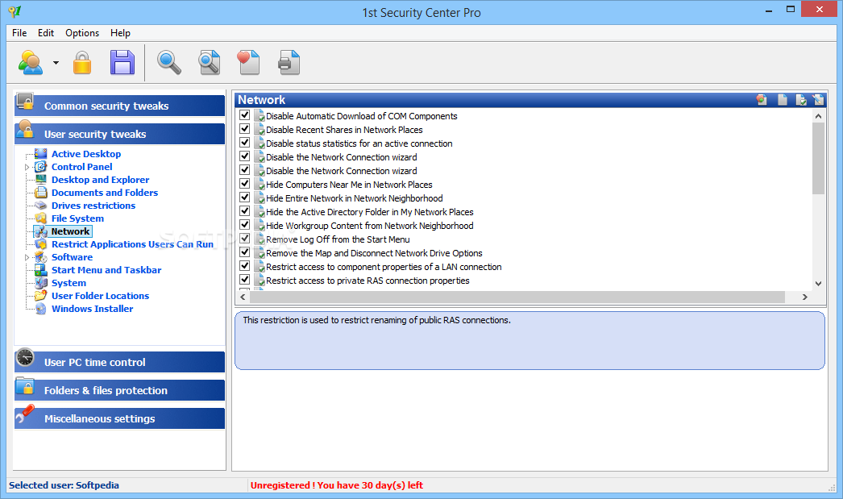The image size is (843, 499).
Task: Toggle Hide the Active Directory Folder checkbox
Action: pos(245,211)
